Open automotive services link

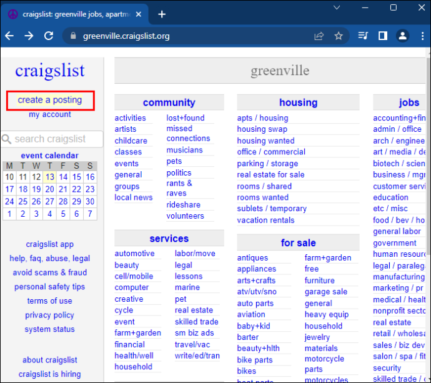point(134,254)
